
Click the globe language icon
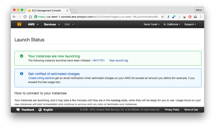pos(40,110)
